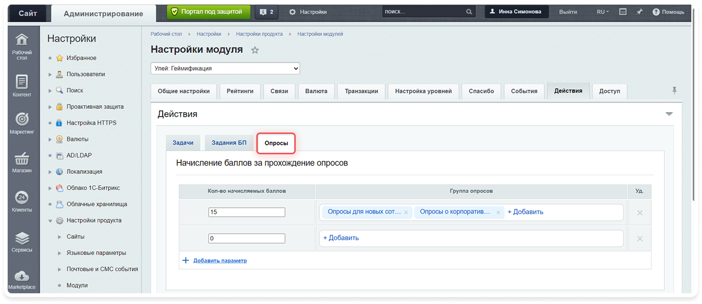702x304 pixels.
Task: Click the points input field showing 0
Action: (x=247, y=239)
